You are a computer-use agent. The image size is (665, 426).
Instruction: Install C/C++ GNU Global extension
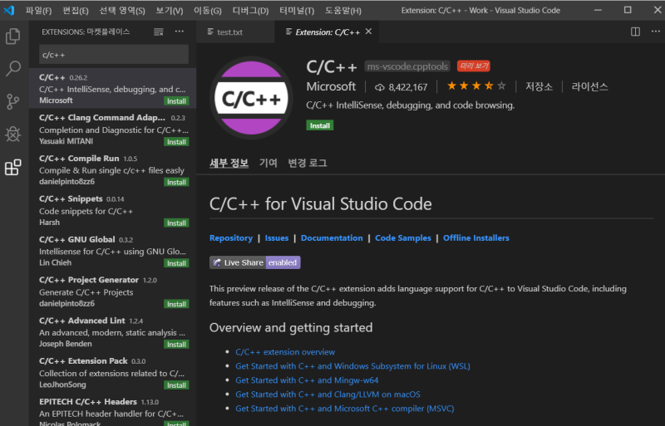pyautogui.click(x=176, y=263)
